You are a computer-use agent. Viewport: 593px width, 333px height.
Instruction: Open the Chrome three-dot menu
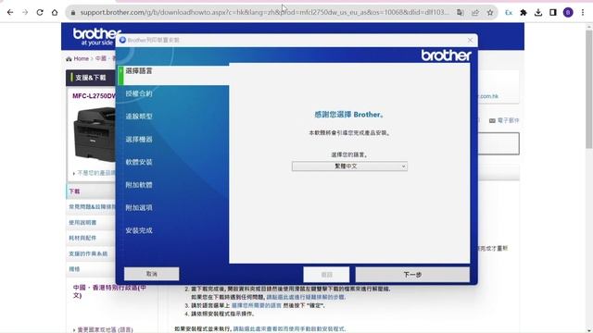[x=583, y=12]
